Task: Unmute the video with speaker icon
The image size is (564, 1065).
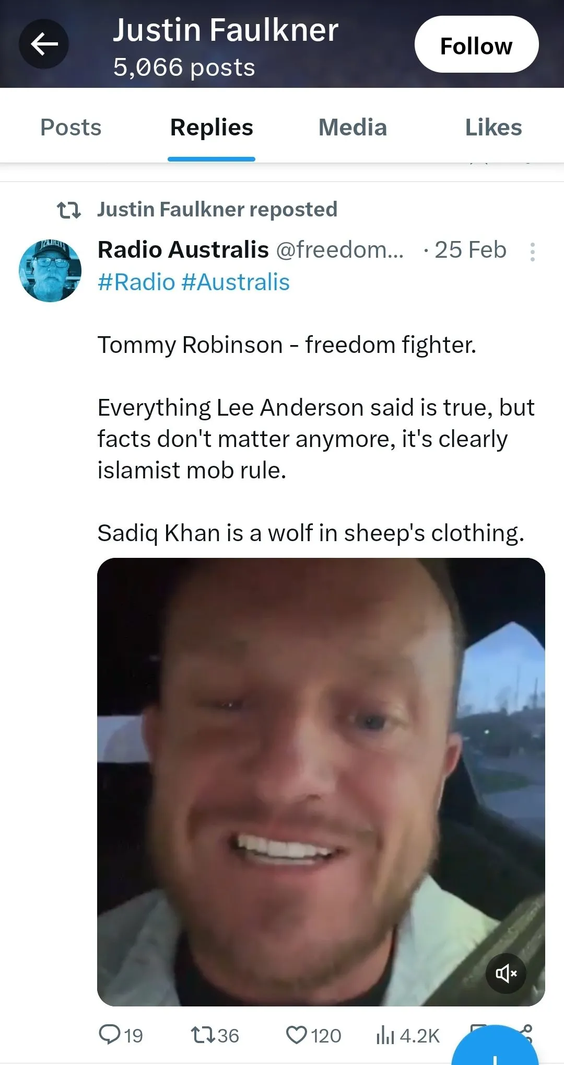Action: point(506,973)
